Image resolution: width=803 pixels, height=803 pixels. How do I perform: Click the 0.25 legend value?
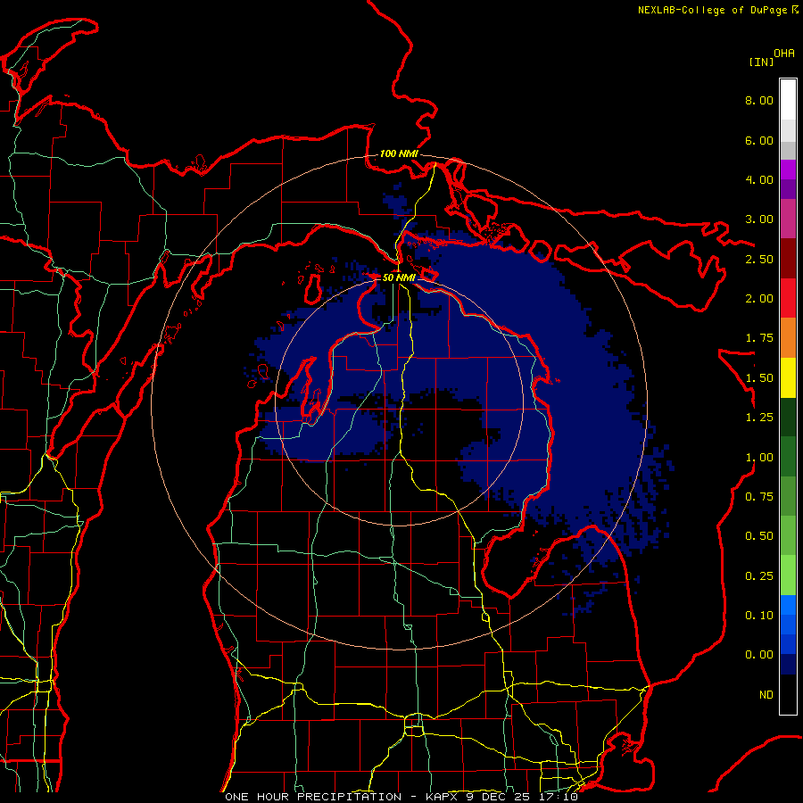coord(759,576)
